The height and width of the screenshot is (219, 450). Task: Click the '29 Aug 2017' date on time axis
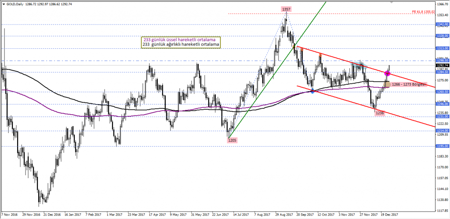[x=284, y=215]
